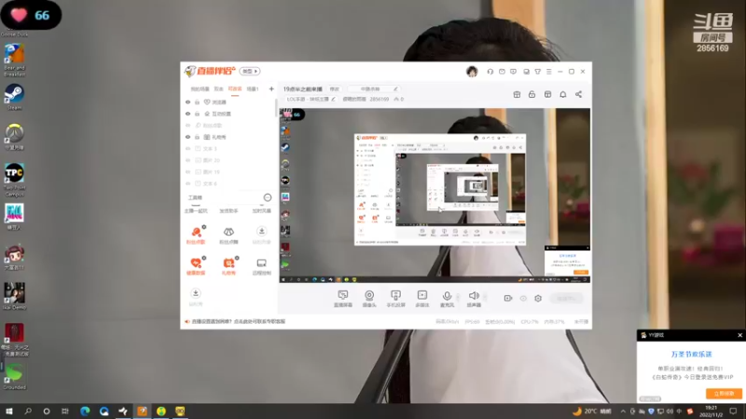Open the 远程控制 remote control tool
Image resolution: width=746 pixels, height=419 pixels.
[262, 266]
